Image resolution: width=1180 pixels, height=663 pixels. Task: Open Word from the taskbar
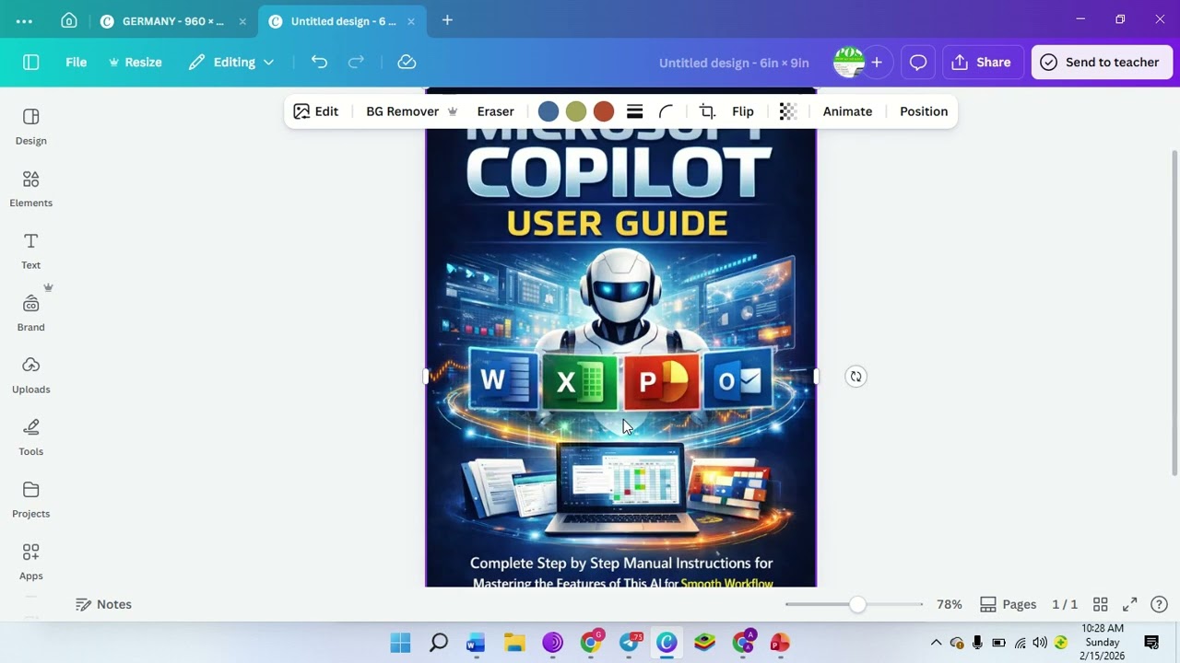click(x=476, y=643)
